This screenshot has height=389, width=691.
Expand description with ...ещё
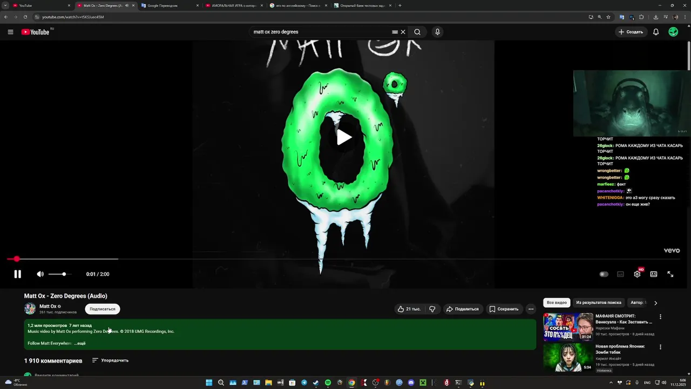pyautogui.click(x=80, y=344)
